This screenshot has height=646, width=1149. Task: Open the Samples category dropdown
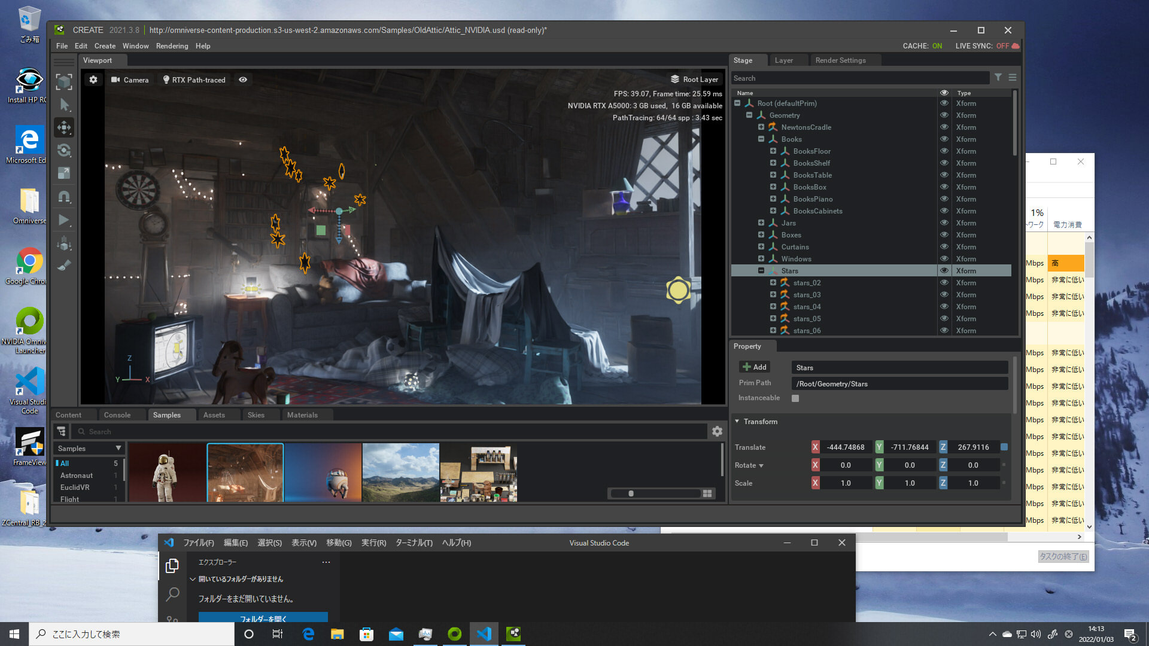tap(89, 448)
